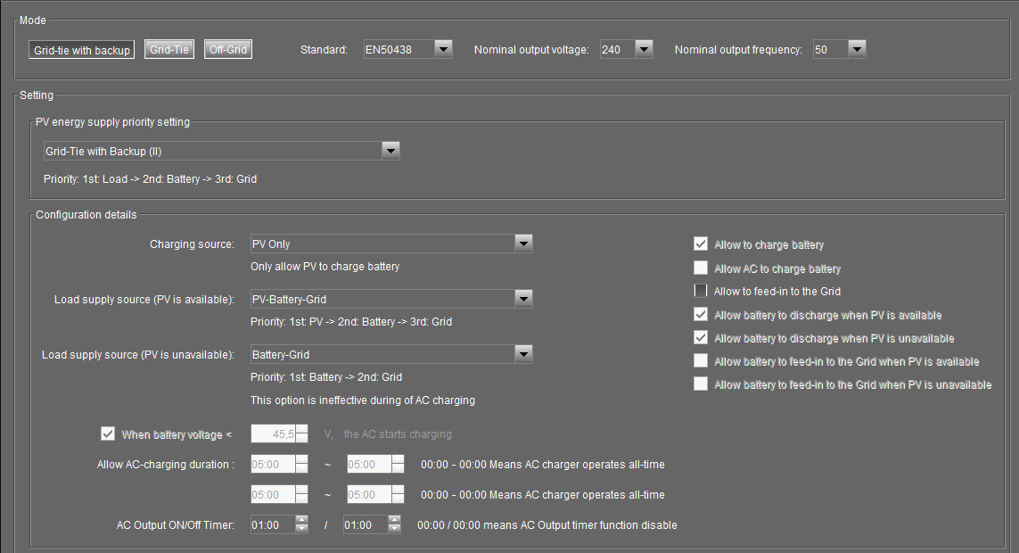Open the Standard EN50438 dropdown
Viewport: 1019px width, 553px height.
click(443, 50)
